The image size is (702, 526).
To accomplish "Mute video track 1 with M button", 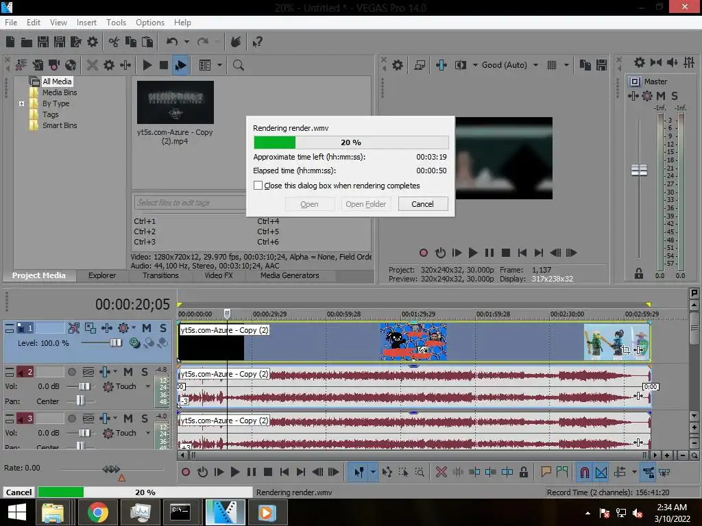I will point(147,328).
